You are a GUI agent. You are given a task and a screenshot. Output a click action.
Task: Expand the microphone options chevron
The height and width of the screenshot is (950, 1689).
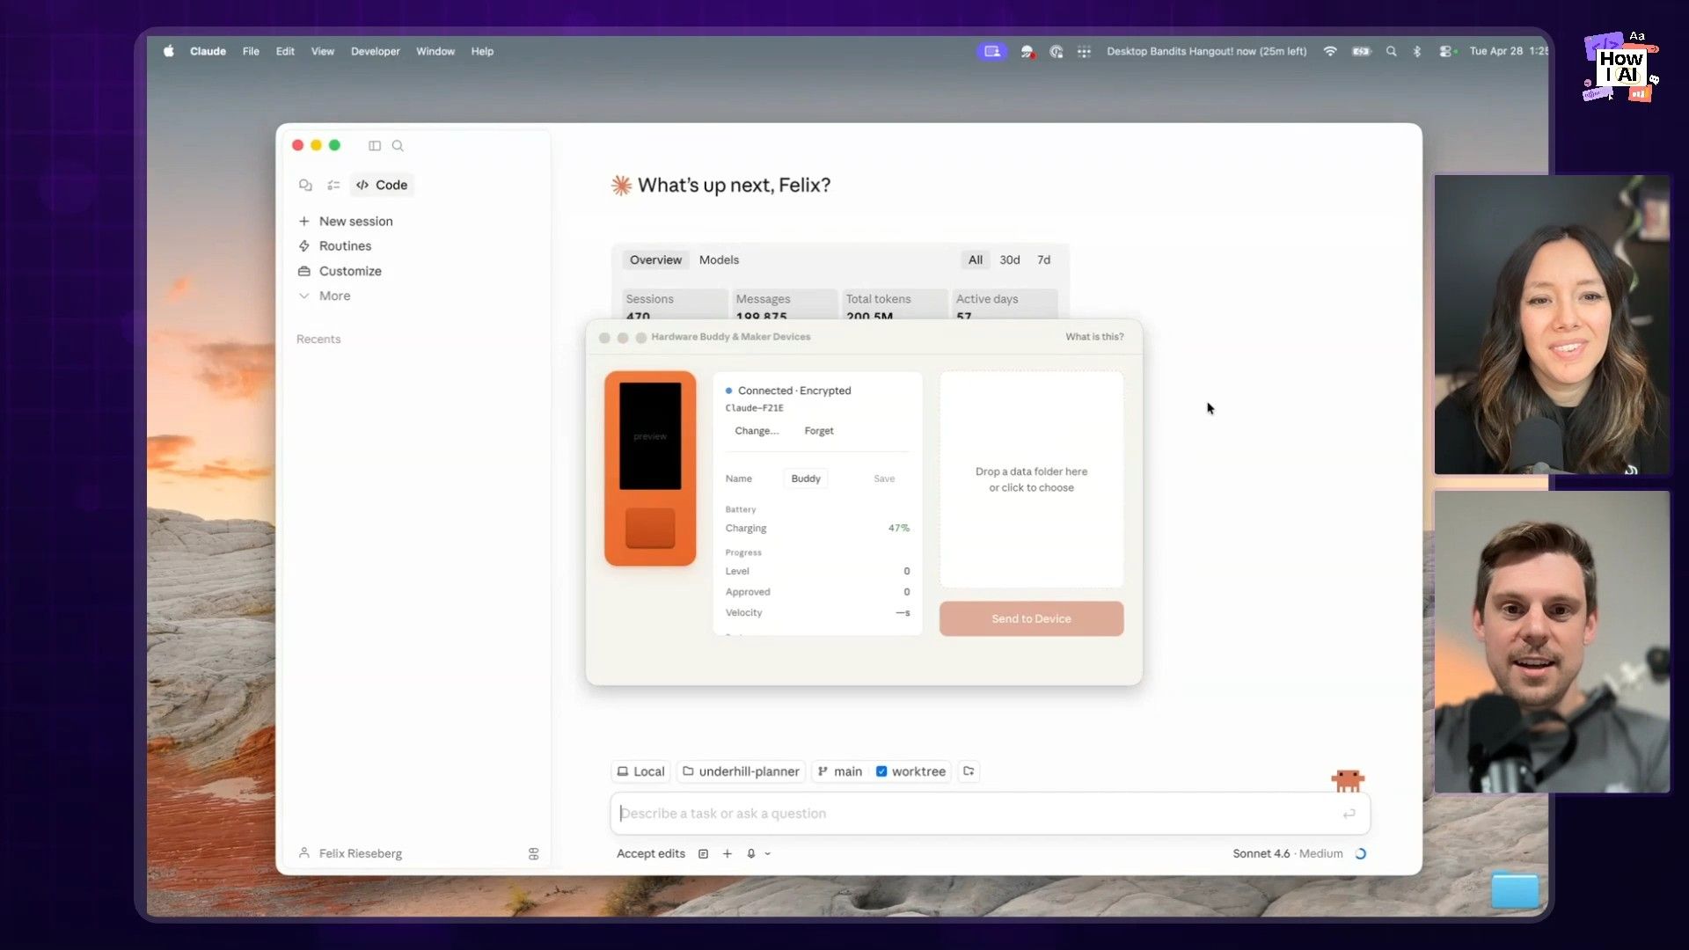click(768, 853)
